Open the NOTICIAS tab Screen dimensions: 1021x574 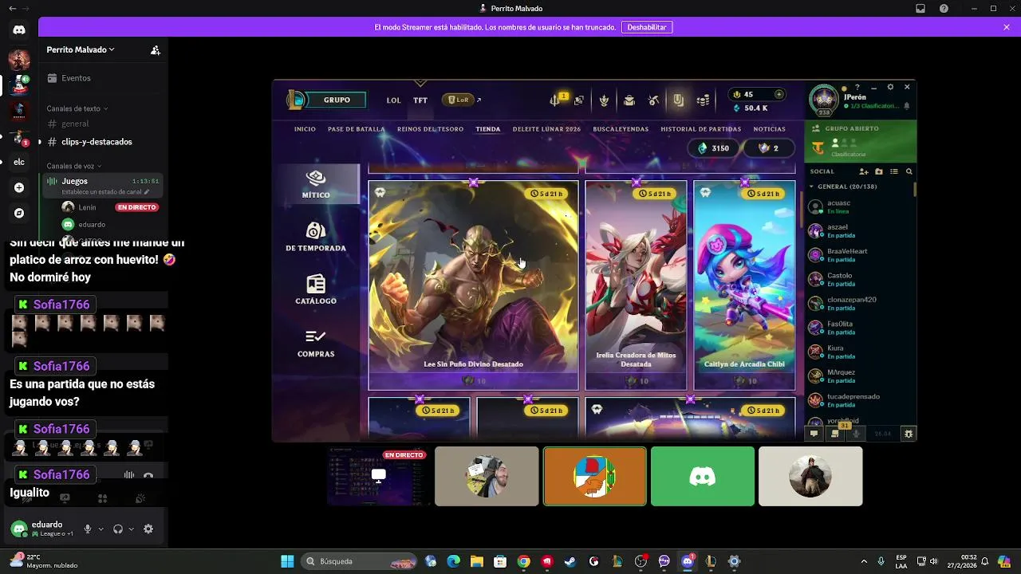(x=770, y=129)
